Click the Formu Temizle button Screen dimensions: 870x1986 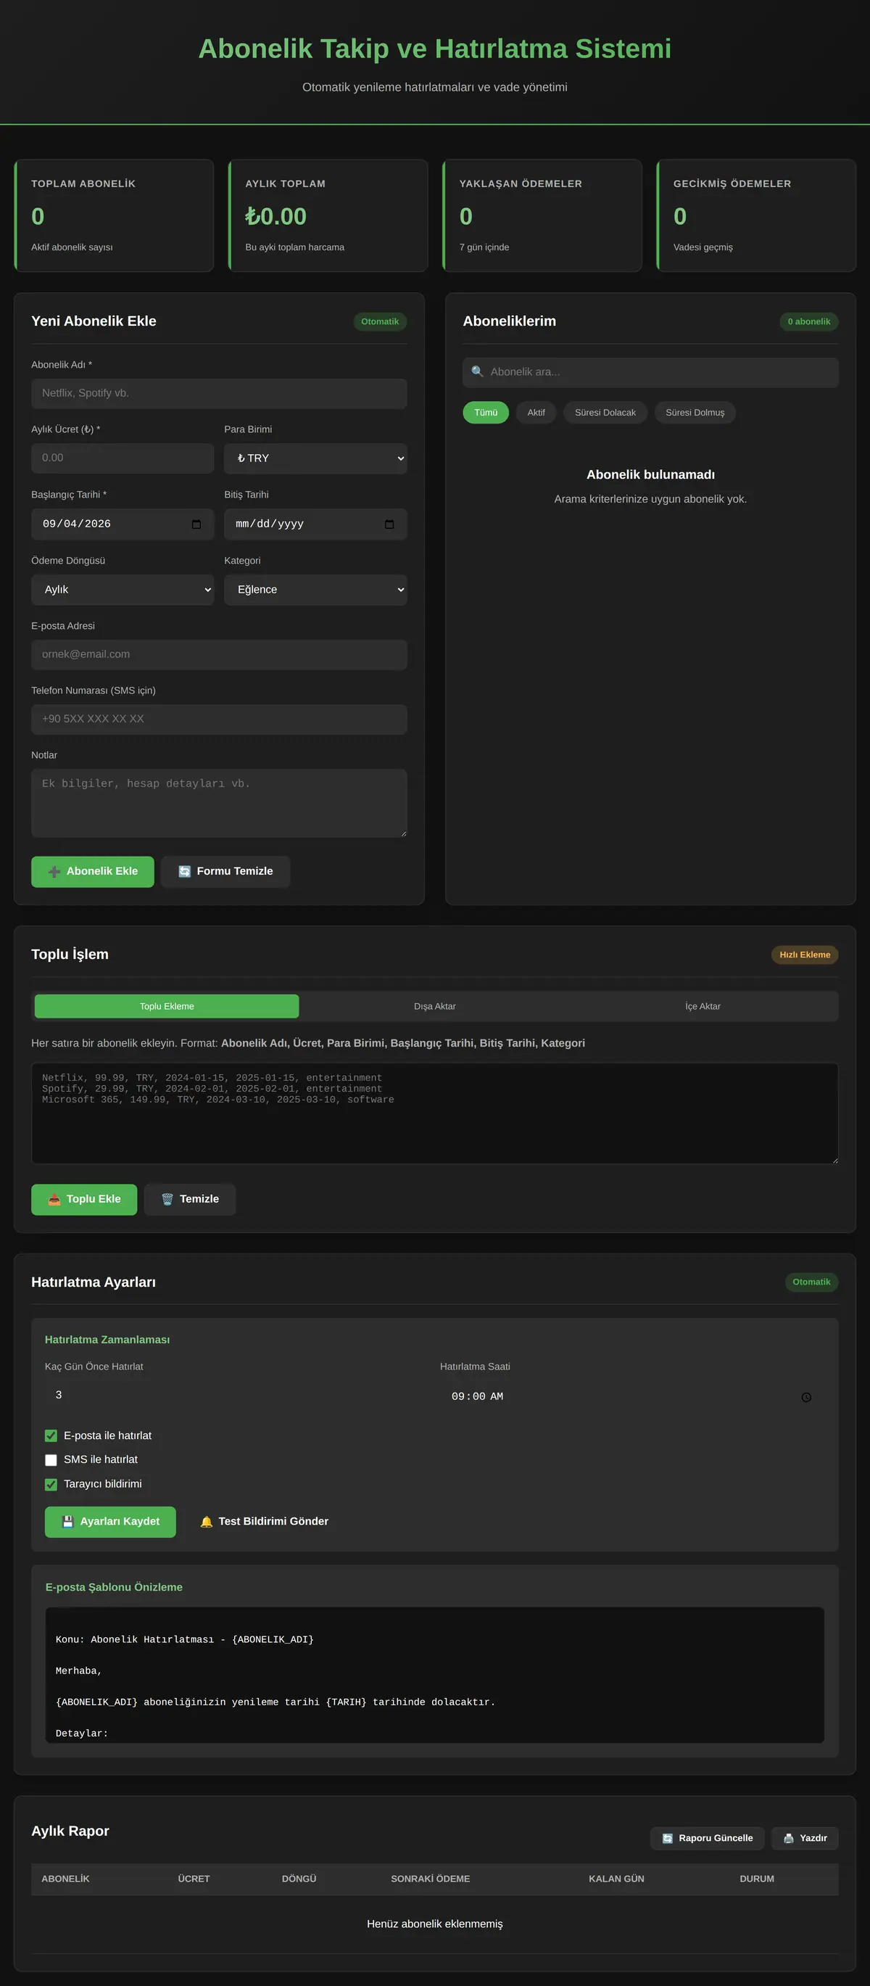coord(225,872)
